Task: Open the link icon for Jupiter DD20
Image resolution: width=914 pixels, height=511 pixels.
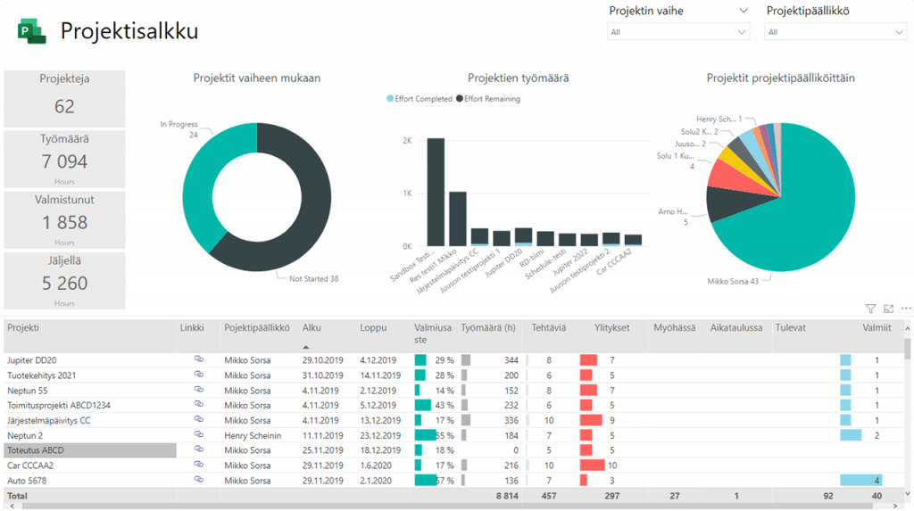Action: pos(199,359)
